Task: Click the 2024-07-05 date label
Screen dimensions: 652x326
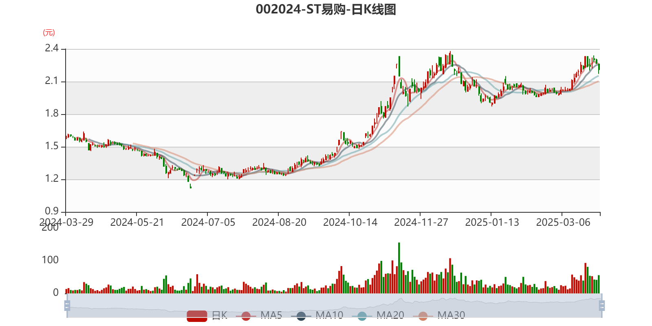Action: pyautogui.click(x=208, y=222)
